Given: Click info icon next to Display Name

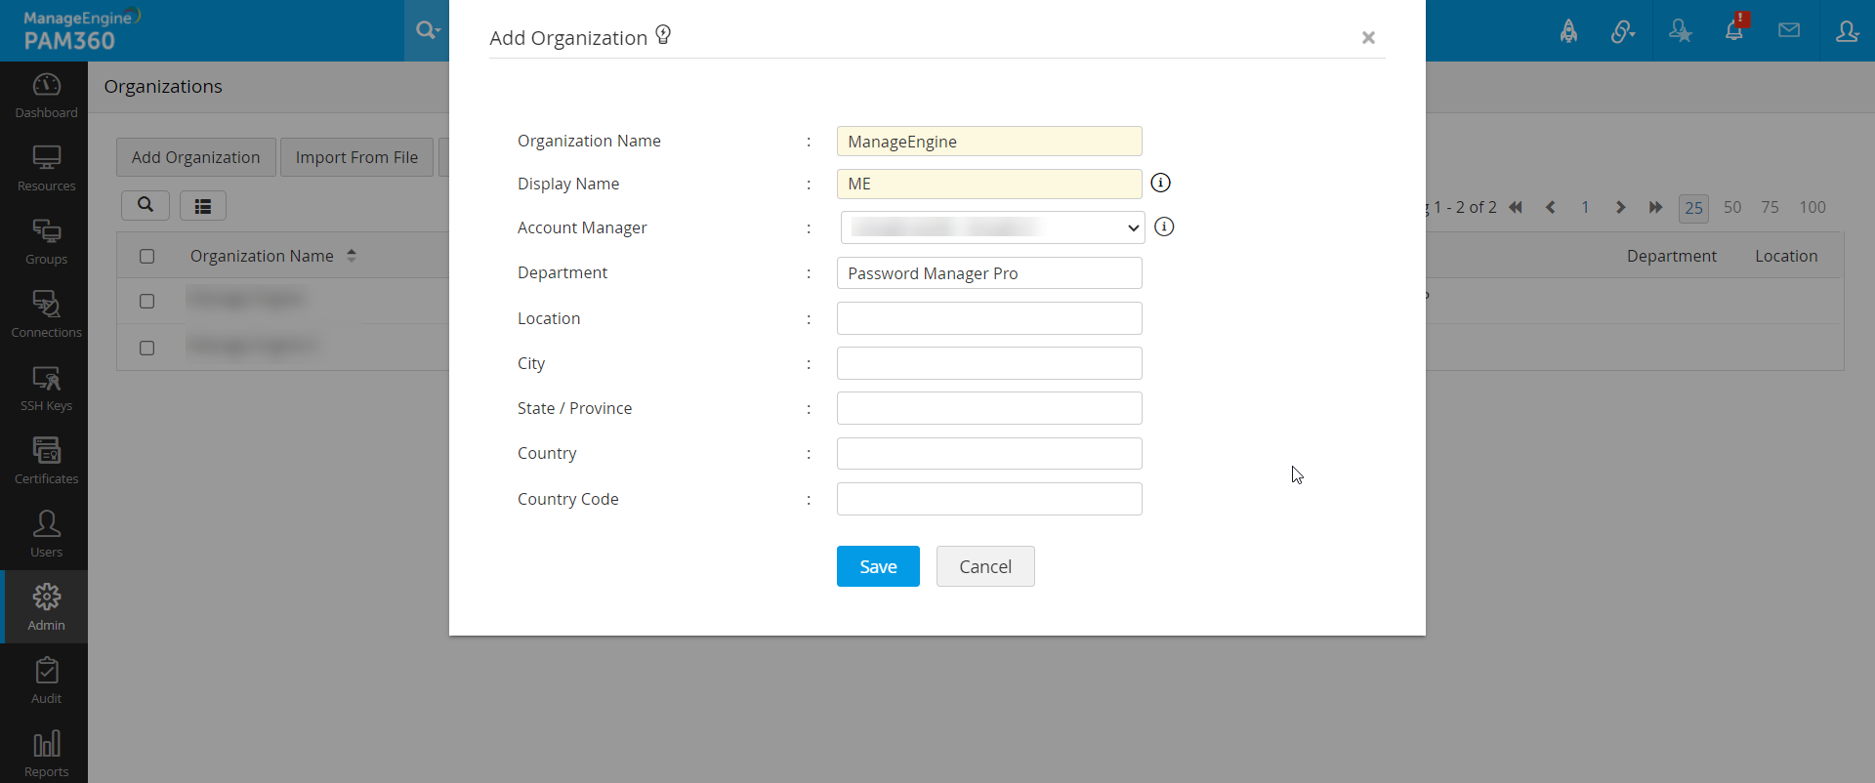Looking at the screenshot, I should 1160,183.
